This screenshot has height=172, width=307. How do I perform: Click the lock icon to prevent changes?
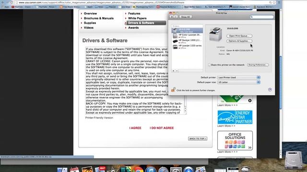click(173, 90)
